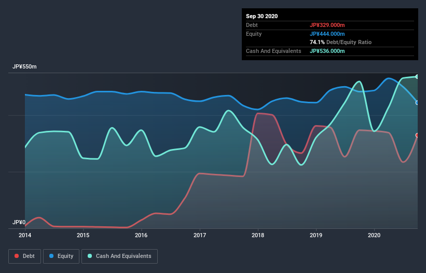This screenshot has height=273, width=426.
Task: Click the blue Equity legend dot
Action: pyautogui.click(x=51, y=256)
